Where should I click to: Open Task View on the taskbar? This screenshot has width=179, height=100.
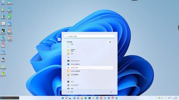click(70, 98)
